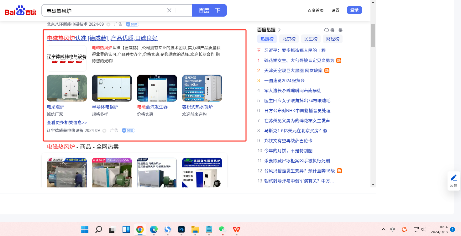
Task: Click the 换一换 refresh icon
Action: [x=327, y=30]
